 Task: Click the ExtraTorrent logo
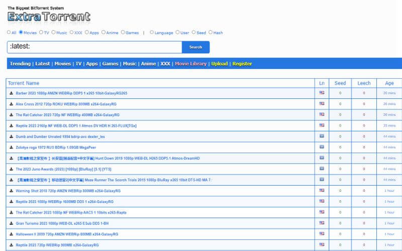point(49,17)
